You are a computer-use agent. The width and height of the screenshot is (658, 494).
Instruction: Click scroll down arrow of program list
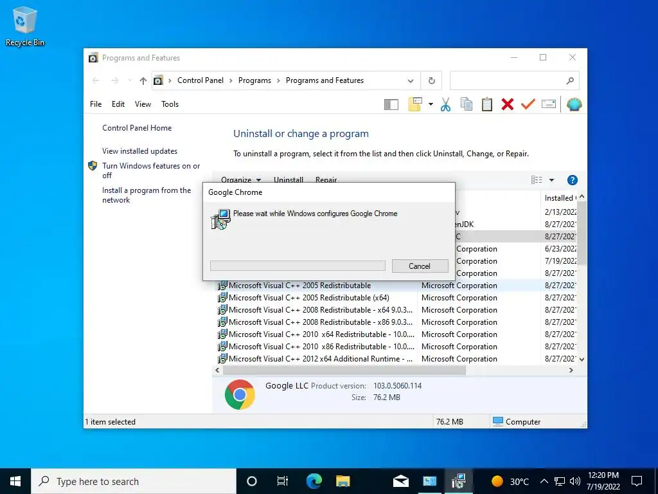582,360
